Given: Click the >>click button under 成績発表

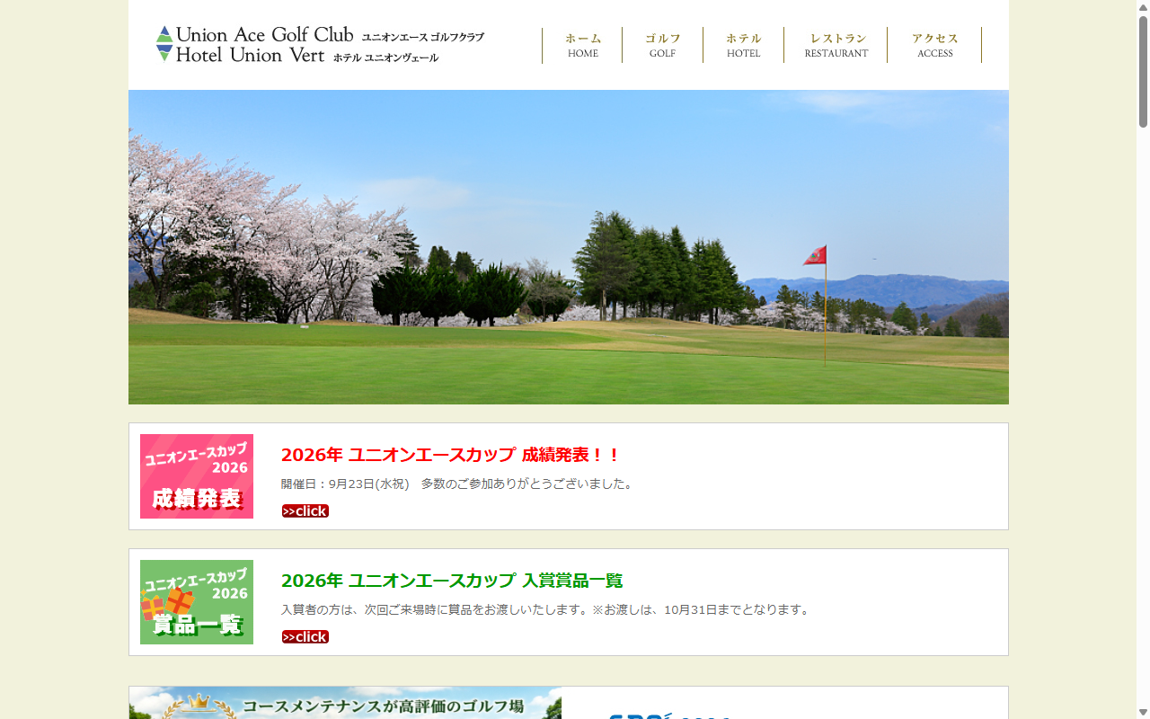Looking at the screenshot, I should click(305, 511).
